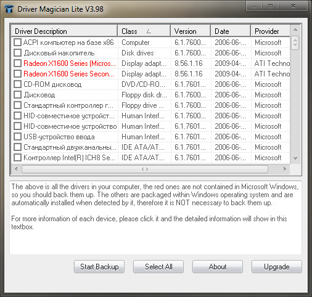The image size is (312, 297).
Task: Click inside the driver information textbox
Action: pyautogui.click(x=155, y=218)
